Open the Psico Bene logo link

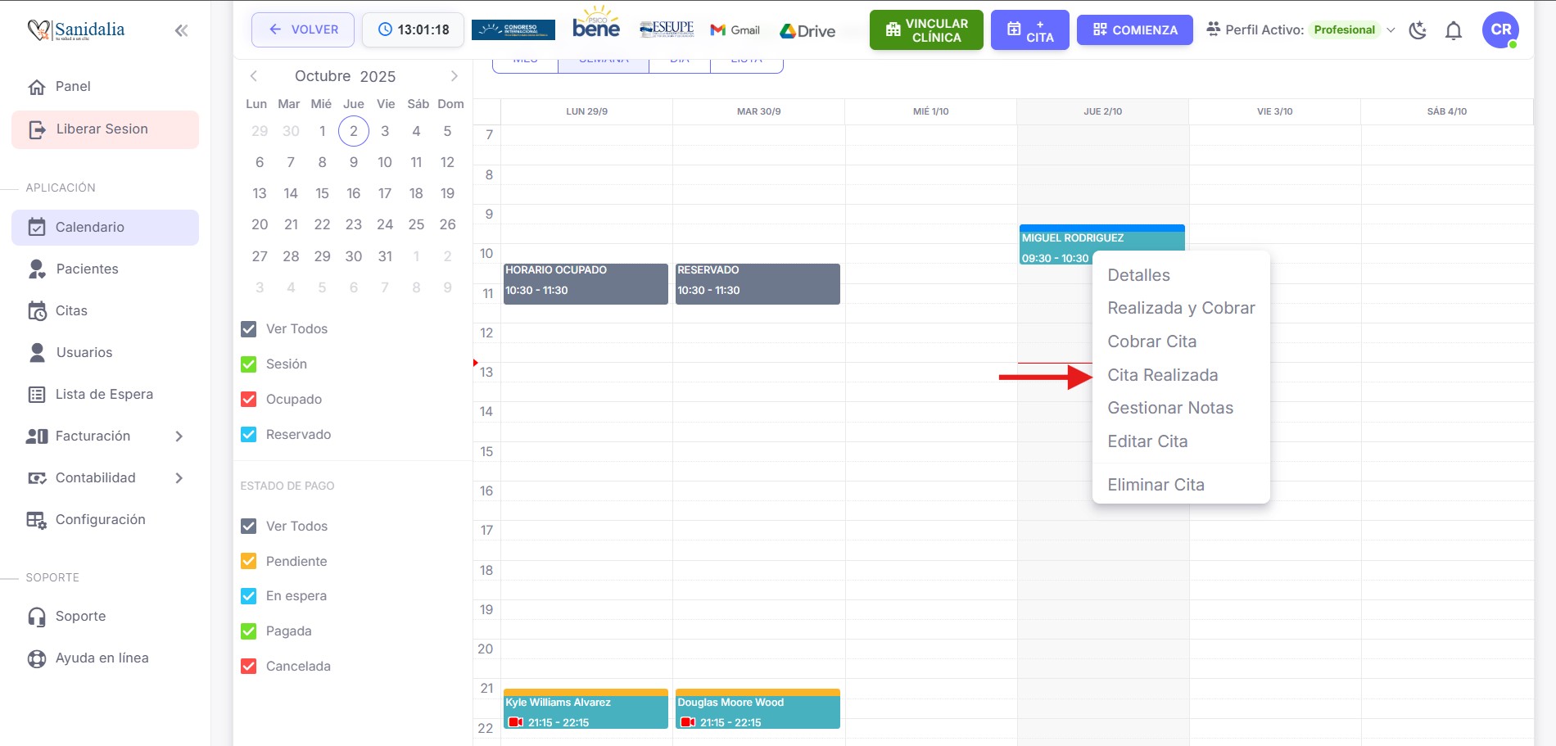(x=595, y=24)
